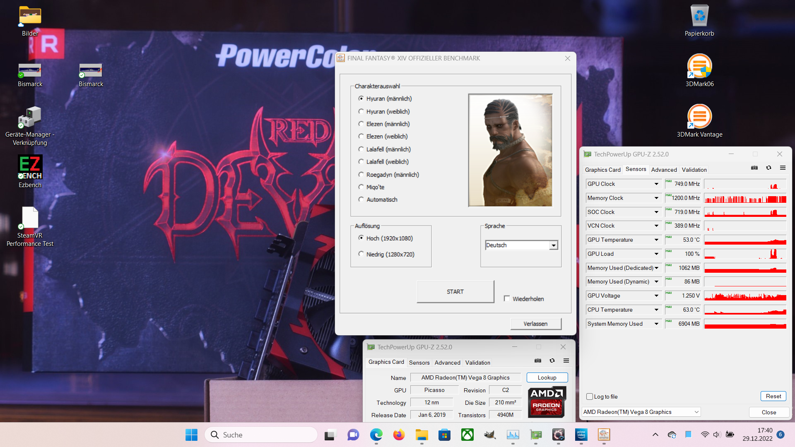Expand the GPU Temperature sensor dropdown arrow

(x=656, y=240)
